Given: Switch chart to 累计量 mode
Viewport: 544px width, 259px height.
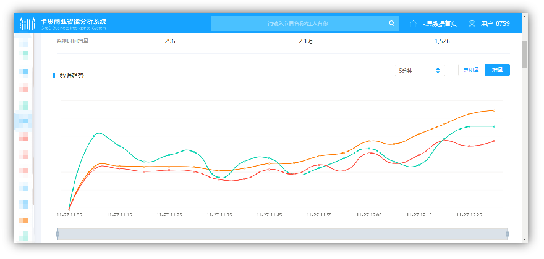Looking at the screenshot, I should pos(472,70).
